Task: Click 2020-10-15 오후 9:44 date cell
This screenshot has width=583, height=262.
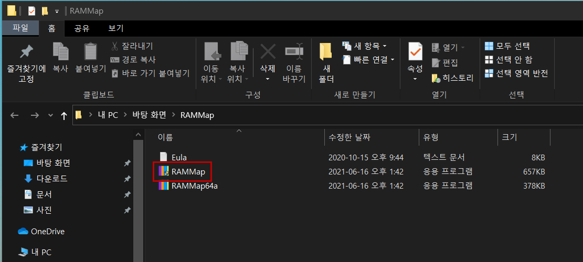Action: tap(366, 157)
